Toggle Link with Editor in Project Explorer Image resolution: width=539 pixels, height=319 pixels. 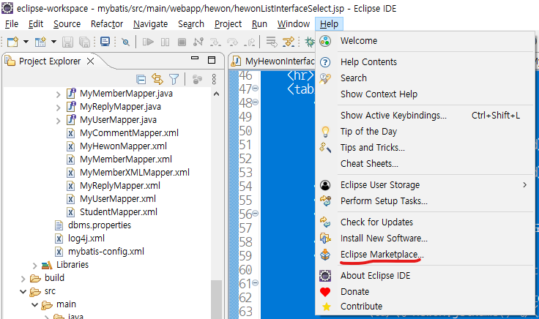[x=157, y=79]
